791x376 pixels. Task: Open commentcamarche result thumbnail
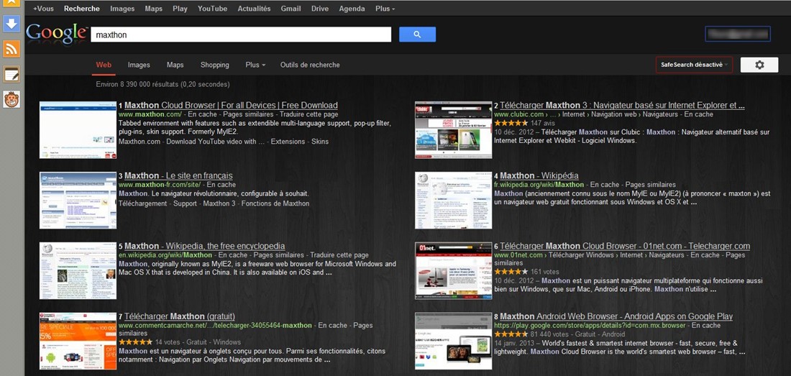tap(78, 341)
